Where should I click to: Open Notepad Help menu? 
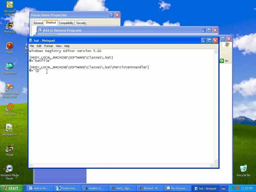tap(67, 46)
